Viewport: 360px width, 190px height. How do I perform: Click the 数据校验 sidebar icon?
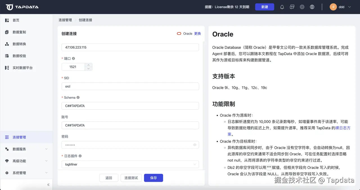click(7, 56)
